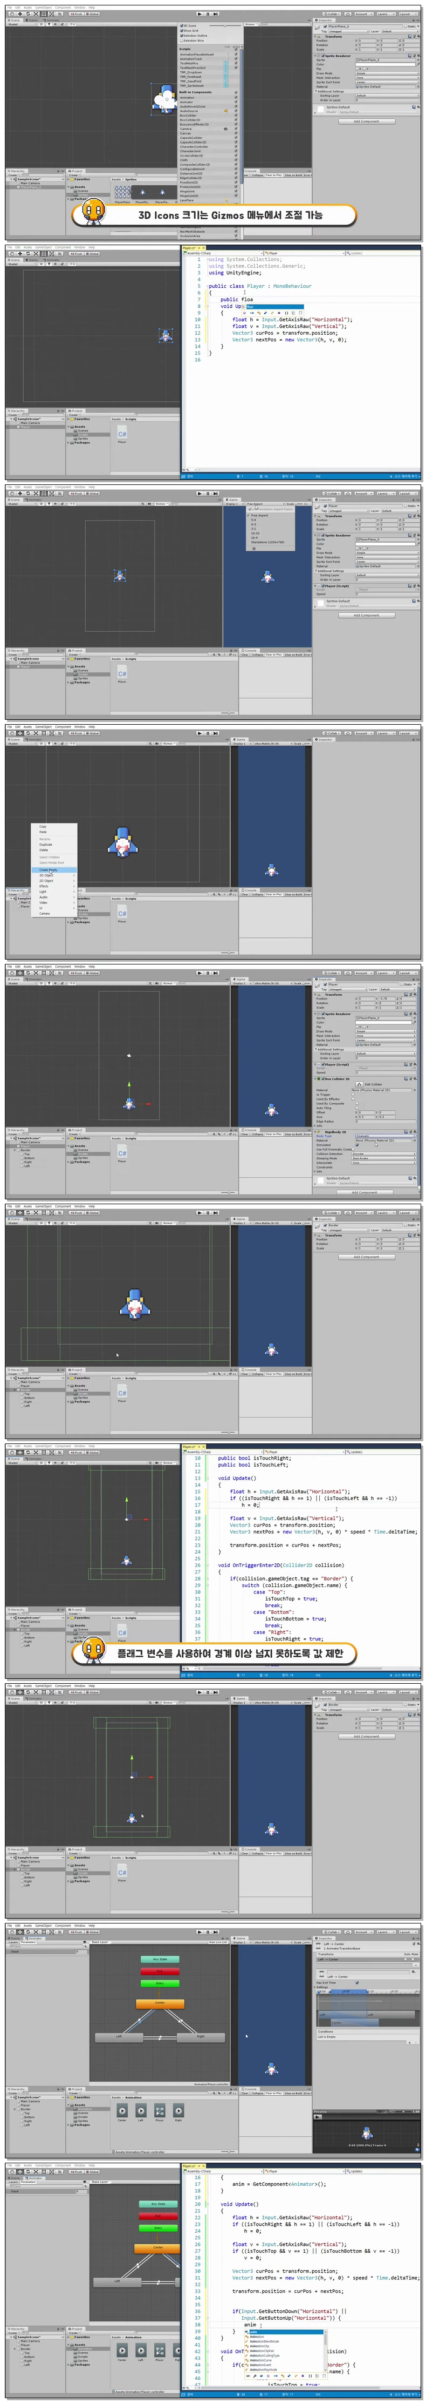The height and width of the screenshot is (2403, 426).
Task: Click the plus icon below the aspect ratio list
Action: point(253,549)
